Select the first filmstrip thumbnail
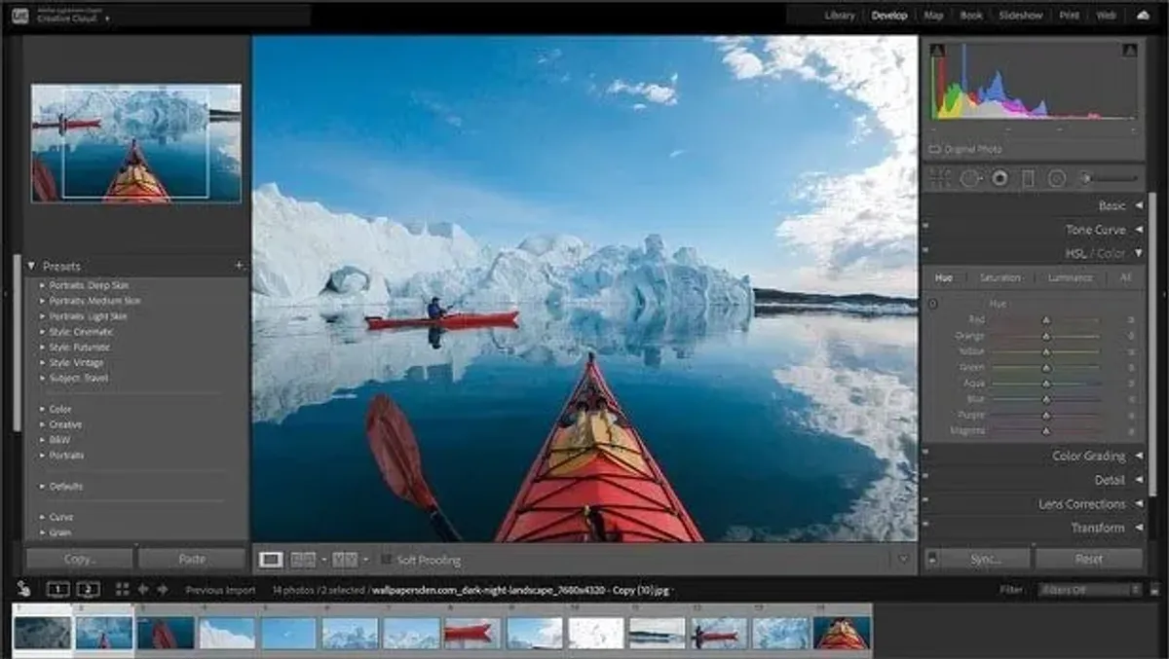This screenshot has height=659, width=1169. tap(43, 633)
